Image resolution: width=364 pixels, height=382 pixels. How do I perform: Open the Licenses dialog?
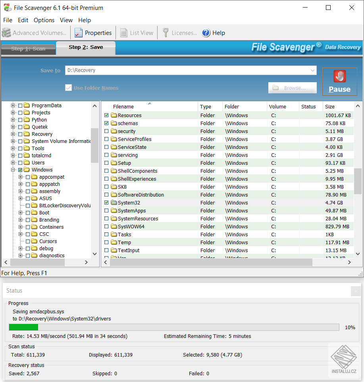point(180,33)
